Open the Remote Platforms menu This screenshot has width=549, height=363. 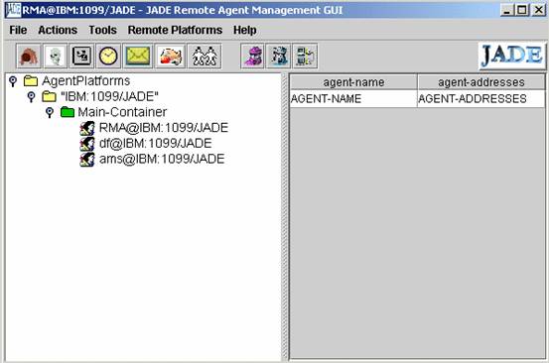point(175,30)
